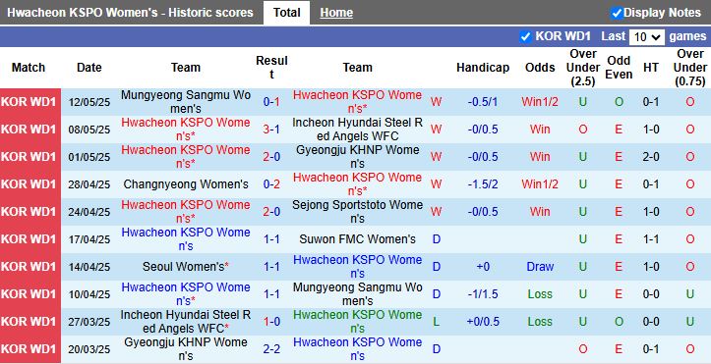Screen dimensions: 711x364
Task: Click the date 14/04/25
Action: tap(89, 267)
